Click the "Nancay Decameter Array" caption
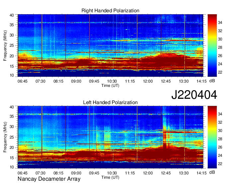The width and height of the screenshot is (226, 183). coord(49,179)
